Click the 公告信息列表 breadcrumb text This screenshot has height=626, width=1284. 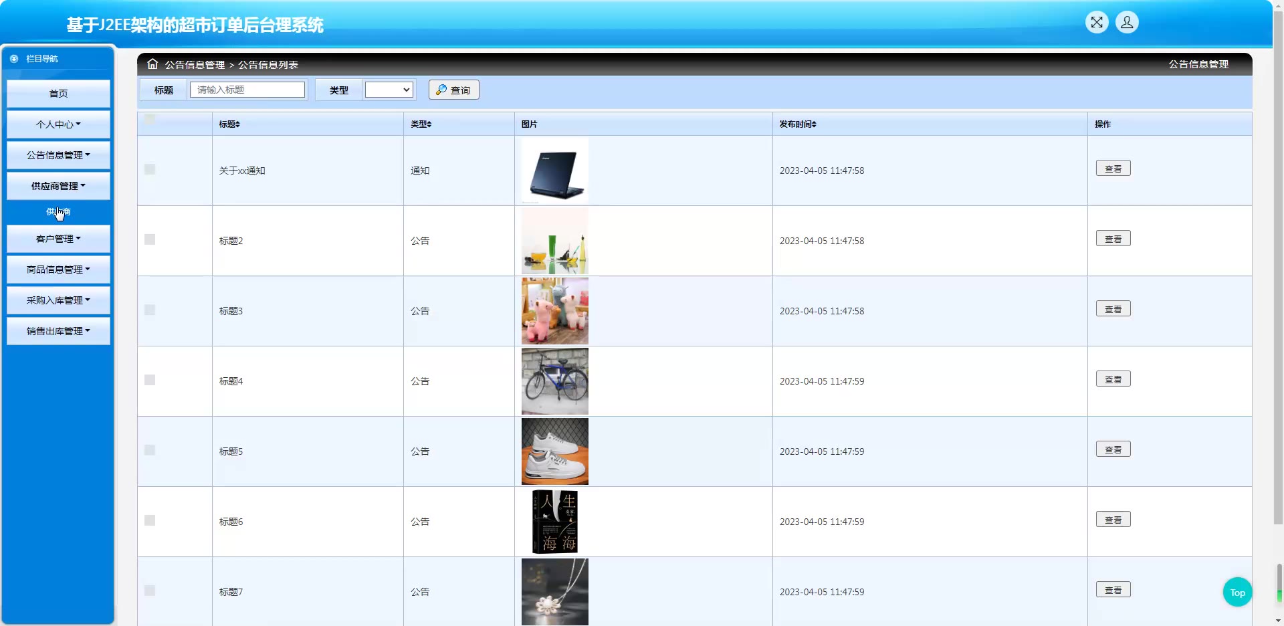pyautogui.click(x=268, y=65)
